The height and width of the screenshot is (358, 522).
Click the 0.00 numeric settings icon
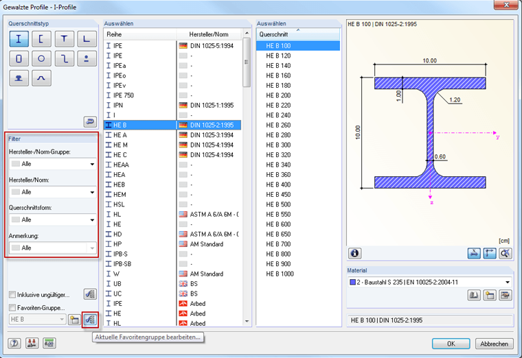[x=49, y=344]
